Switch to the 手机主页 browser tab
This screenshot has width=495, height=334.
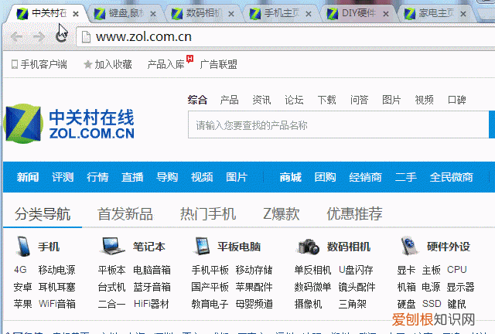[280, 14]
